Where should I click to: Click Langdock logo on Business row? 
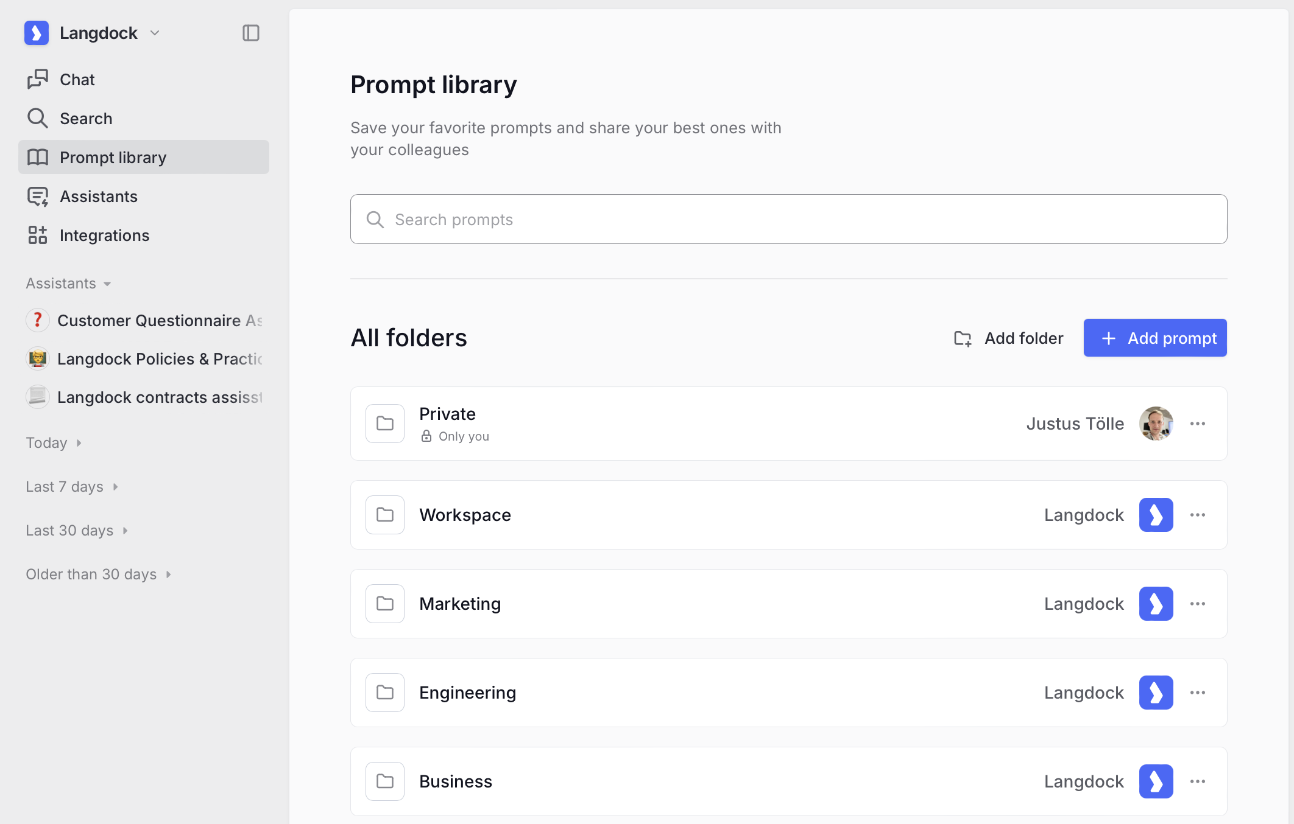point(1156,781)
